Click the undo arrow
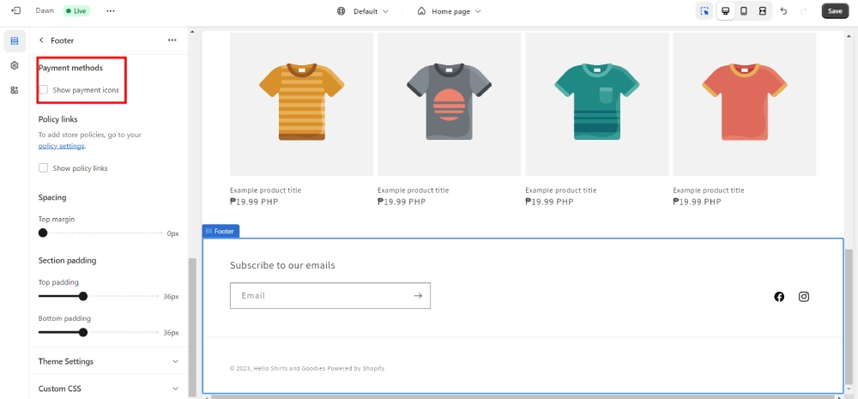The height and width of the screenshot is (399, 858). point(783,11)
